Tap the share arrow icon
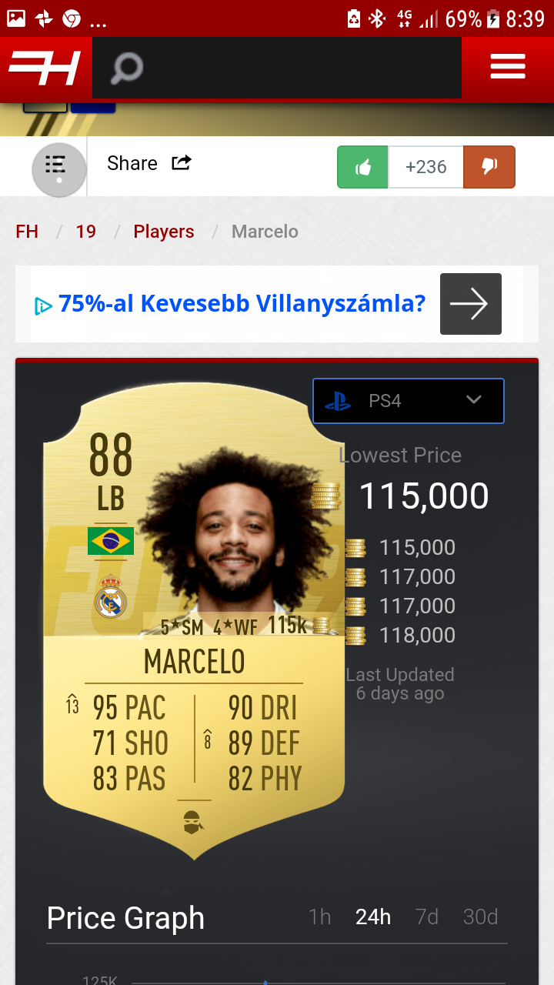554x985 pixels. coord(182,162)
